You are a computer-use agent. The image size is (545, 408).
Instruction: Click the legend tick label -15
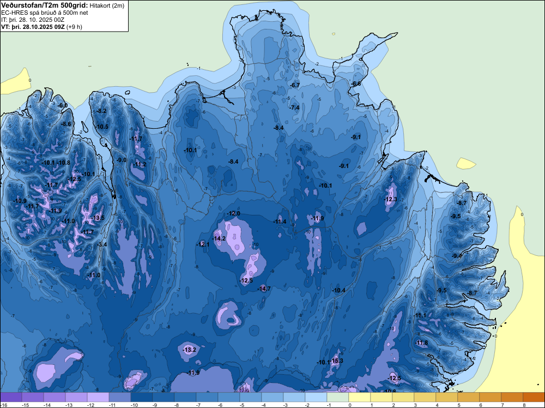[25, 405]
